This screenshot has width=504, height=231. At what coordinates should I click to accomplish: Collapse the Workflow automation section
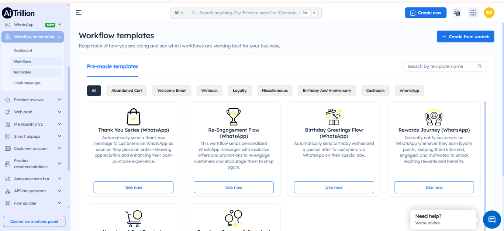[60, 37]
